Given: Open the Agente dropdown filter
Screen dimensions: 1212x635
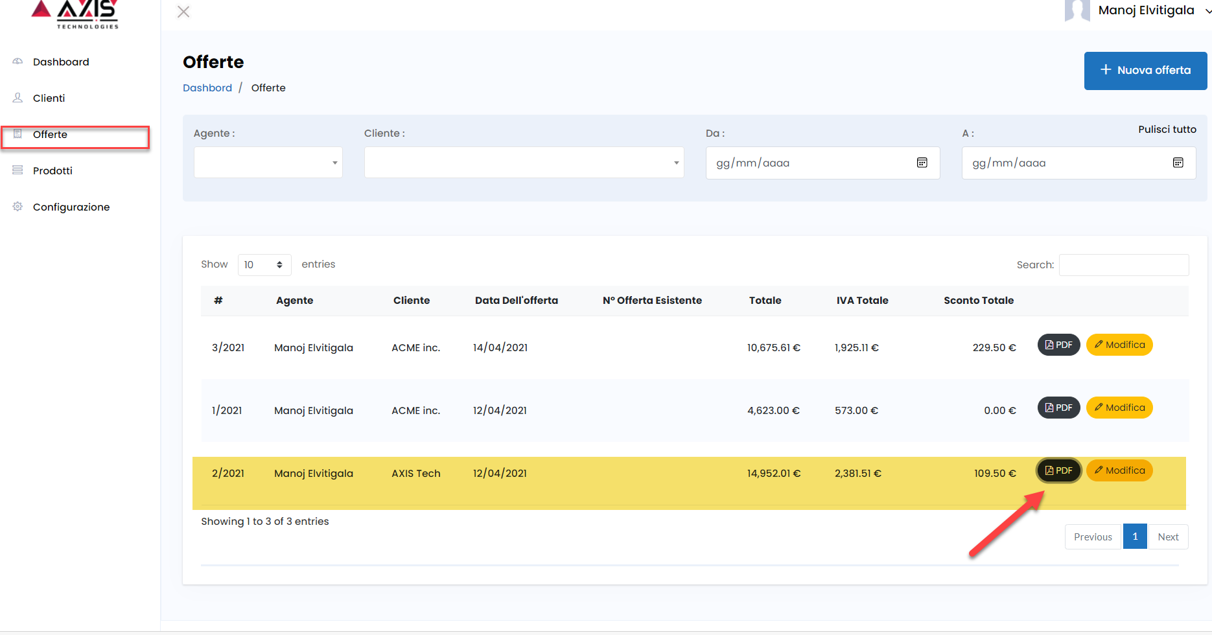Looking at the screenshot, I should [x=268, y=163].
